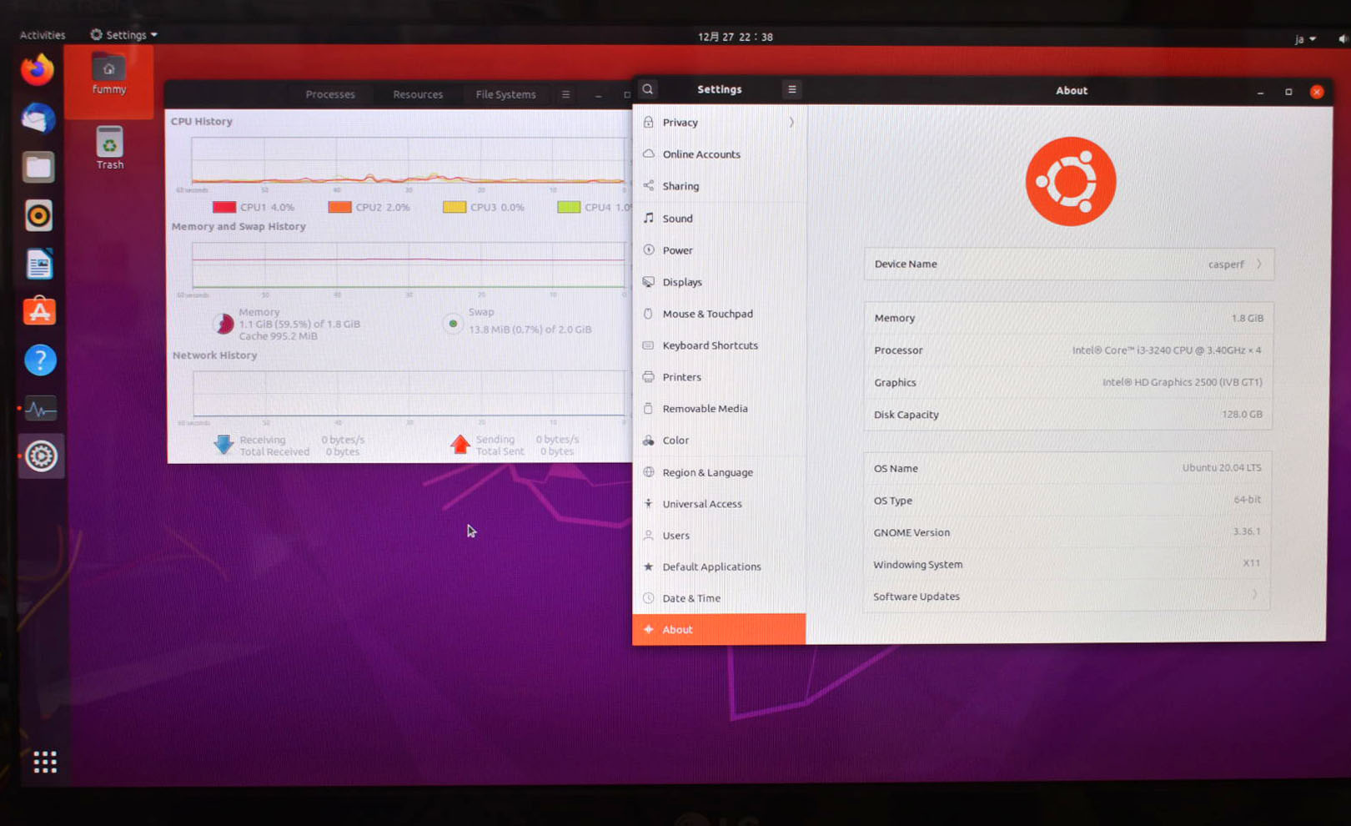
Task: Click the Windowing System X11 row
Action: pos(1067,564)
